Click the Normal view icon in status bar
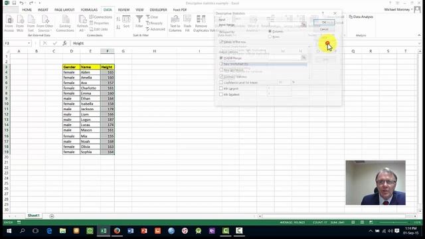 [x=353, y=222]
